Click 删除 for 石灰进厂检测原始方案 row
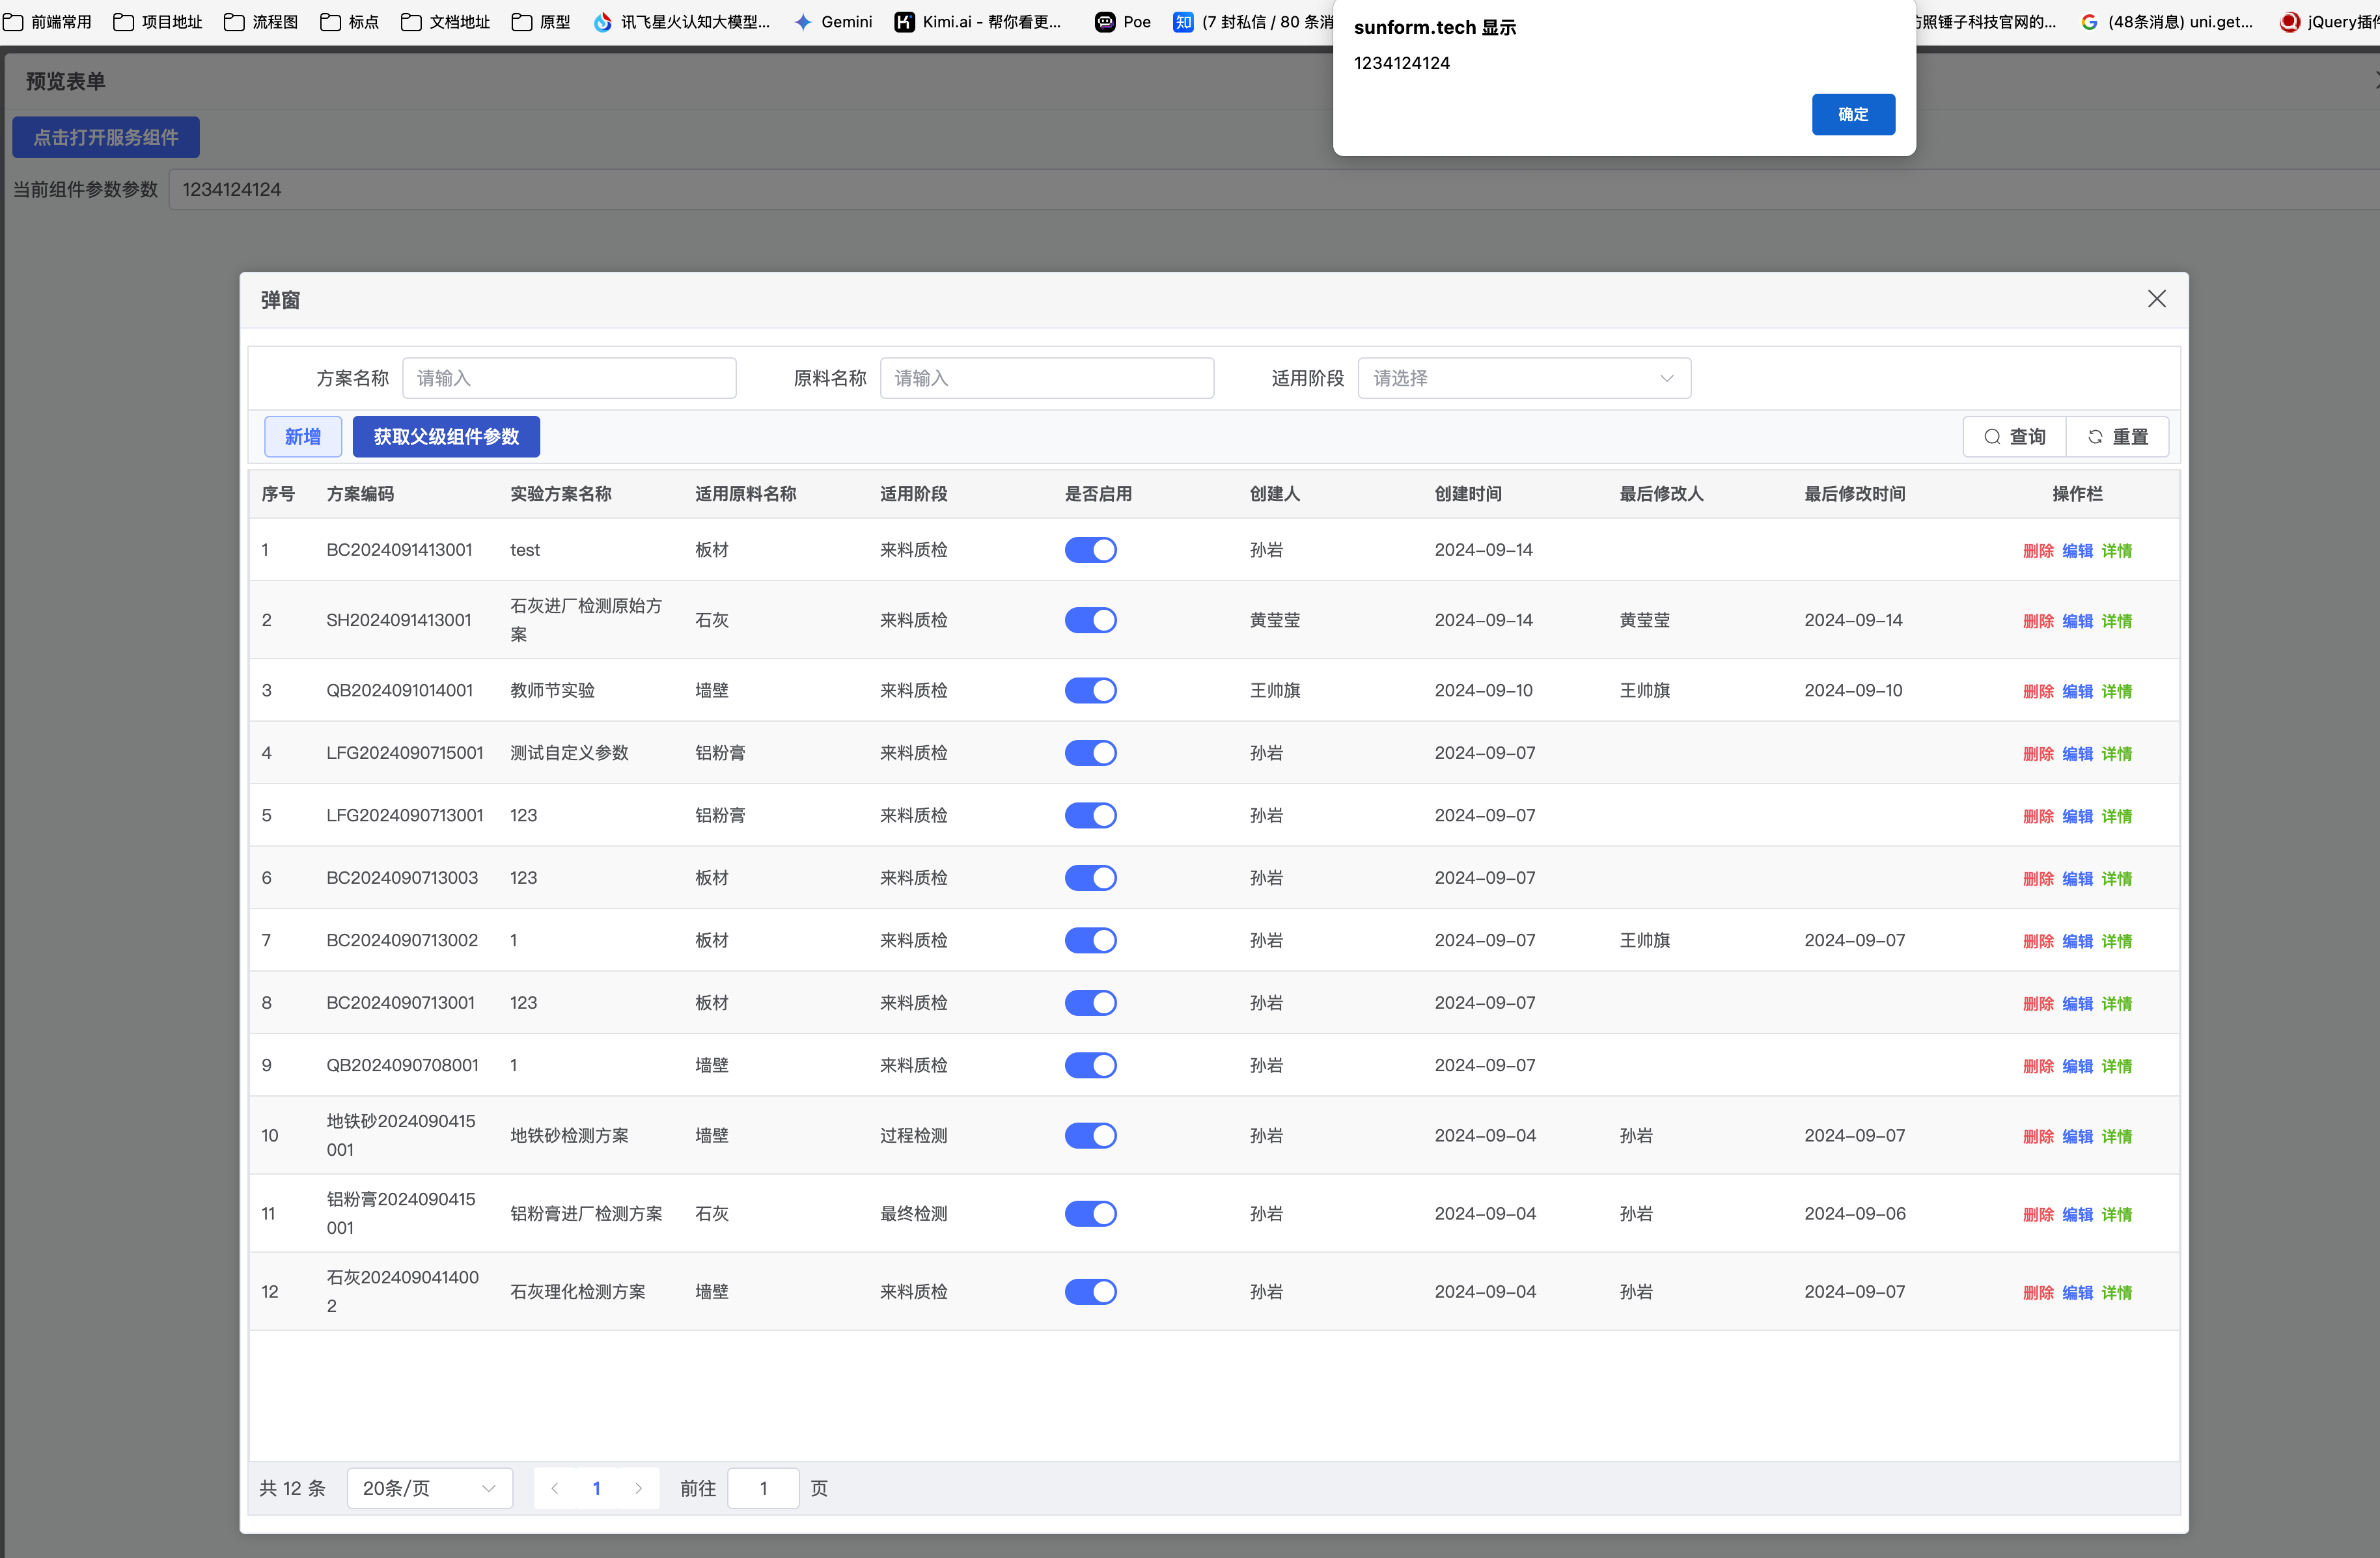Viewport: 2380px width, 1558px height. (x=2038, y=621)
